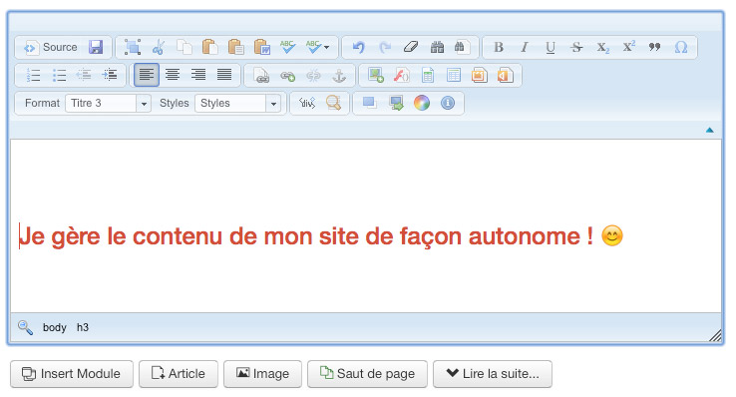This screenshot has width=736, height=397.
Task: Open About info icon
Action: [448, 103]
